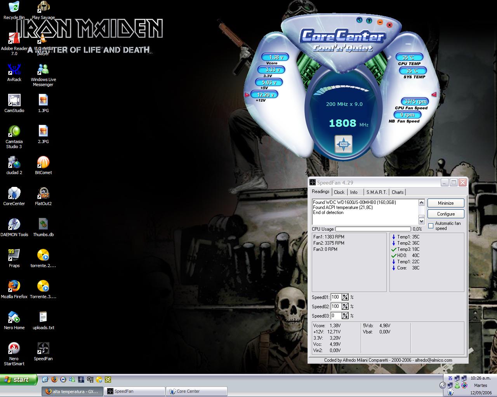
Task: Open Messenger from the Quick Launch bar
Action: (72, 380)
